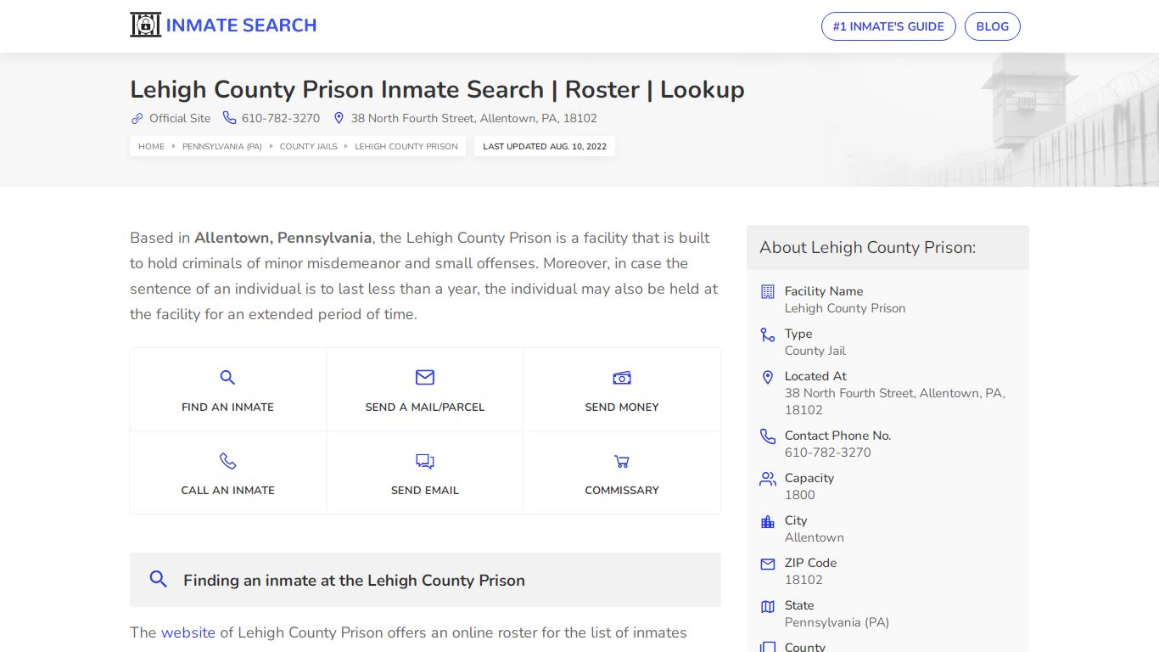Click the magnifier icon above Find an Inmate
Image resolution: width=1159 pixels, height=652 pixels.
(x=227, y=378)
